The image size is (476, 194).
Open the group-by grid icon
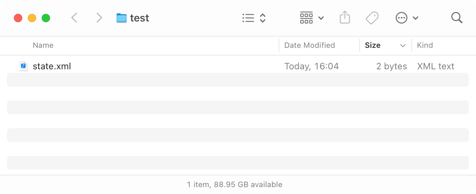pyautogui.click(x=306, y=18)
